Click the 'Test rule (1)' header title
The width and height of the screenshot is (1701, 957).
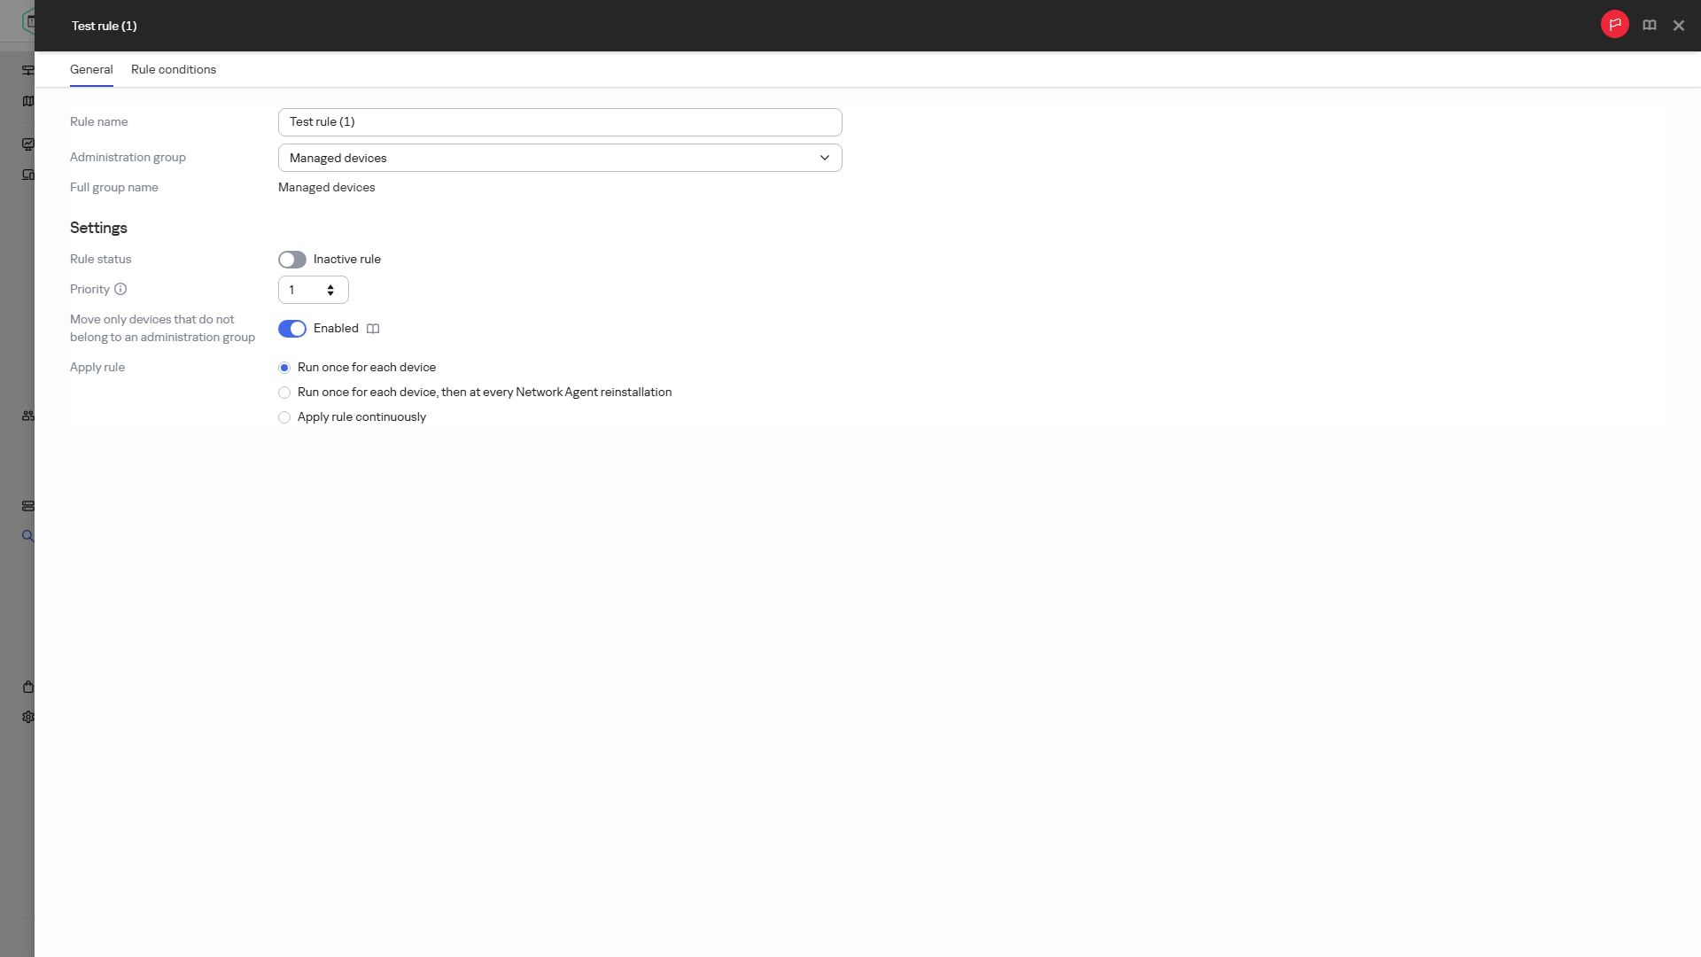[105, 26]
